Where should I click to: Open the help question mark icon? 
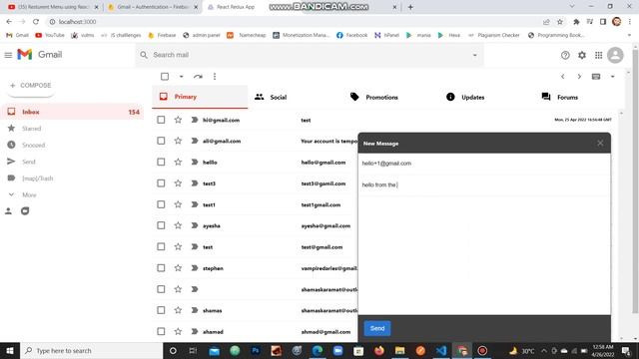pyautogui.click(x=565, y=56)
